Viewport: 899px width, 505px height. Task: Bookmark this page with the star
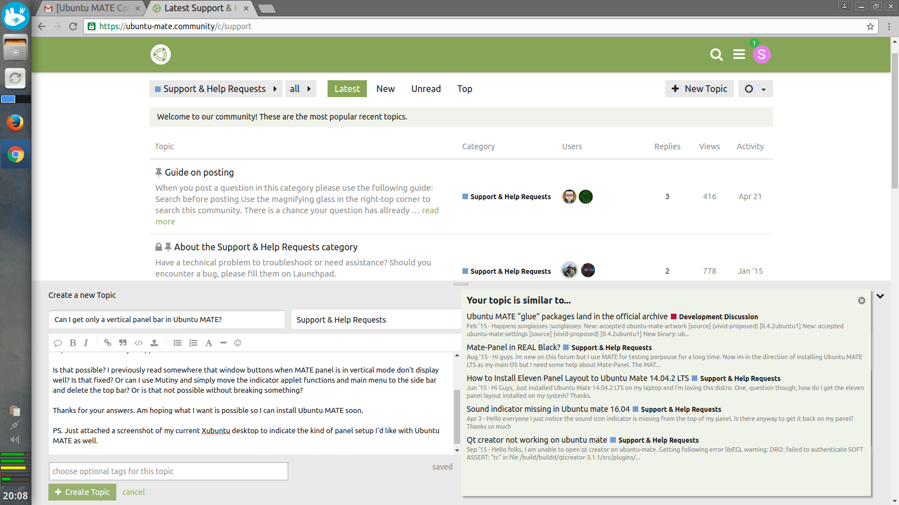pyautogui.click(x=870, y=26)
